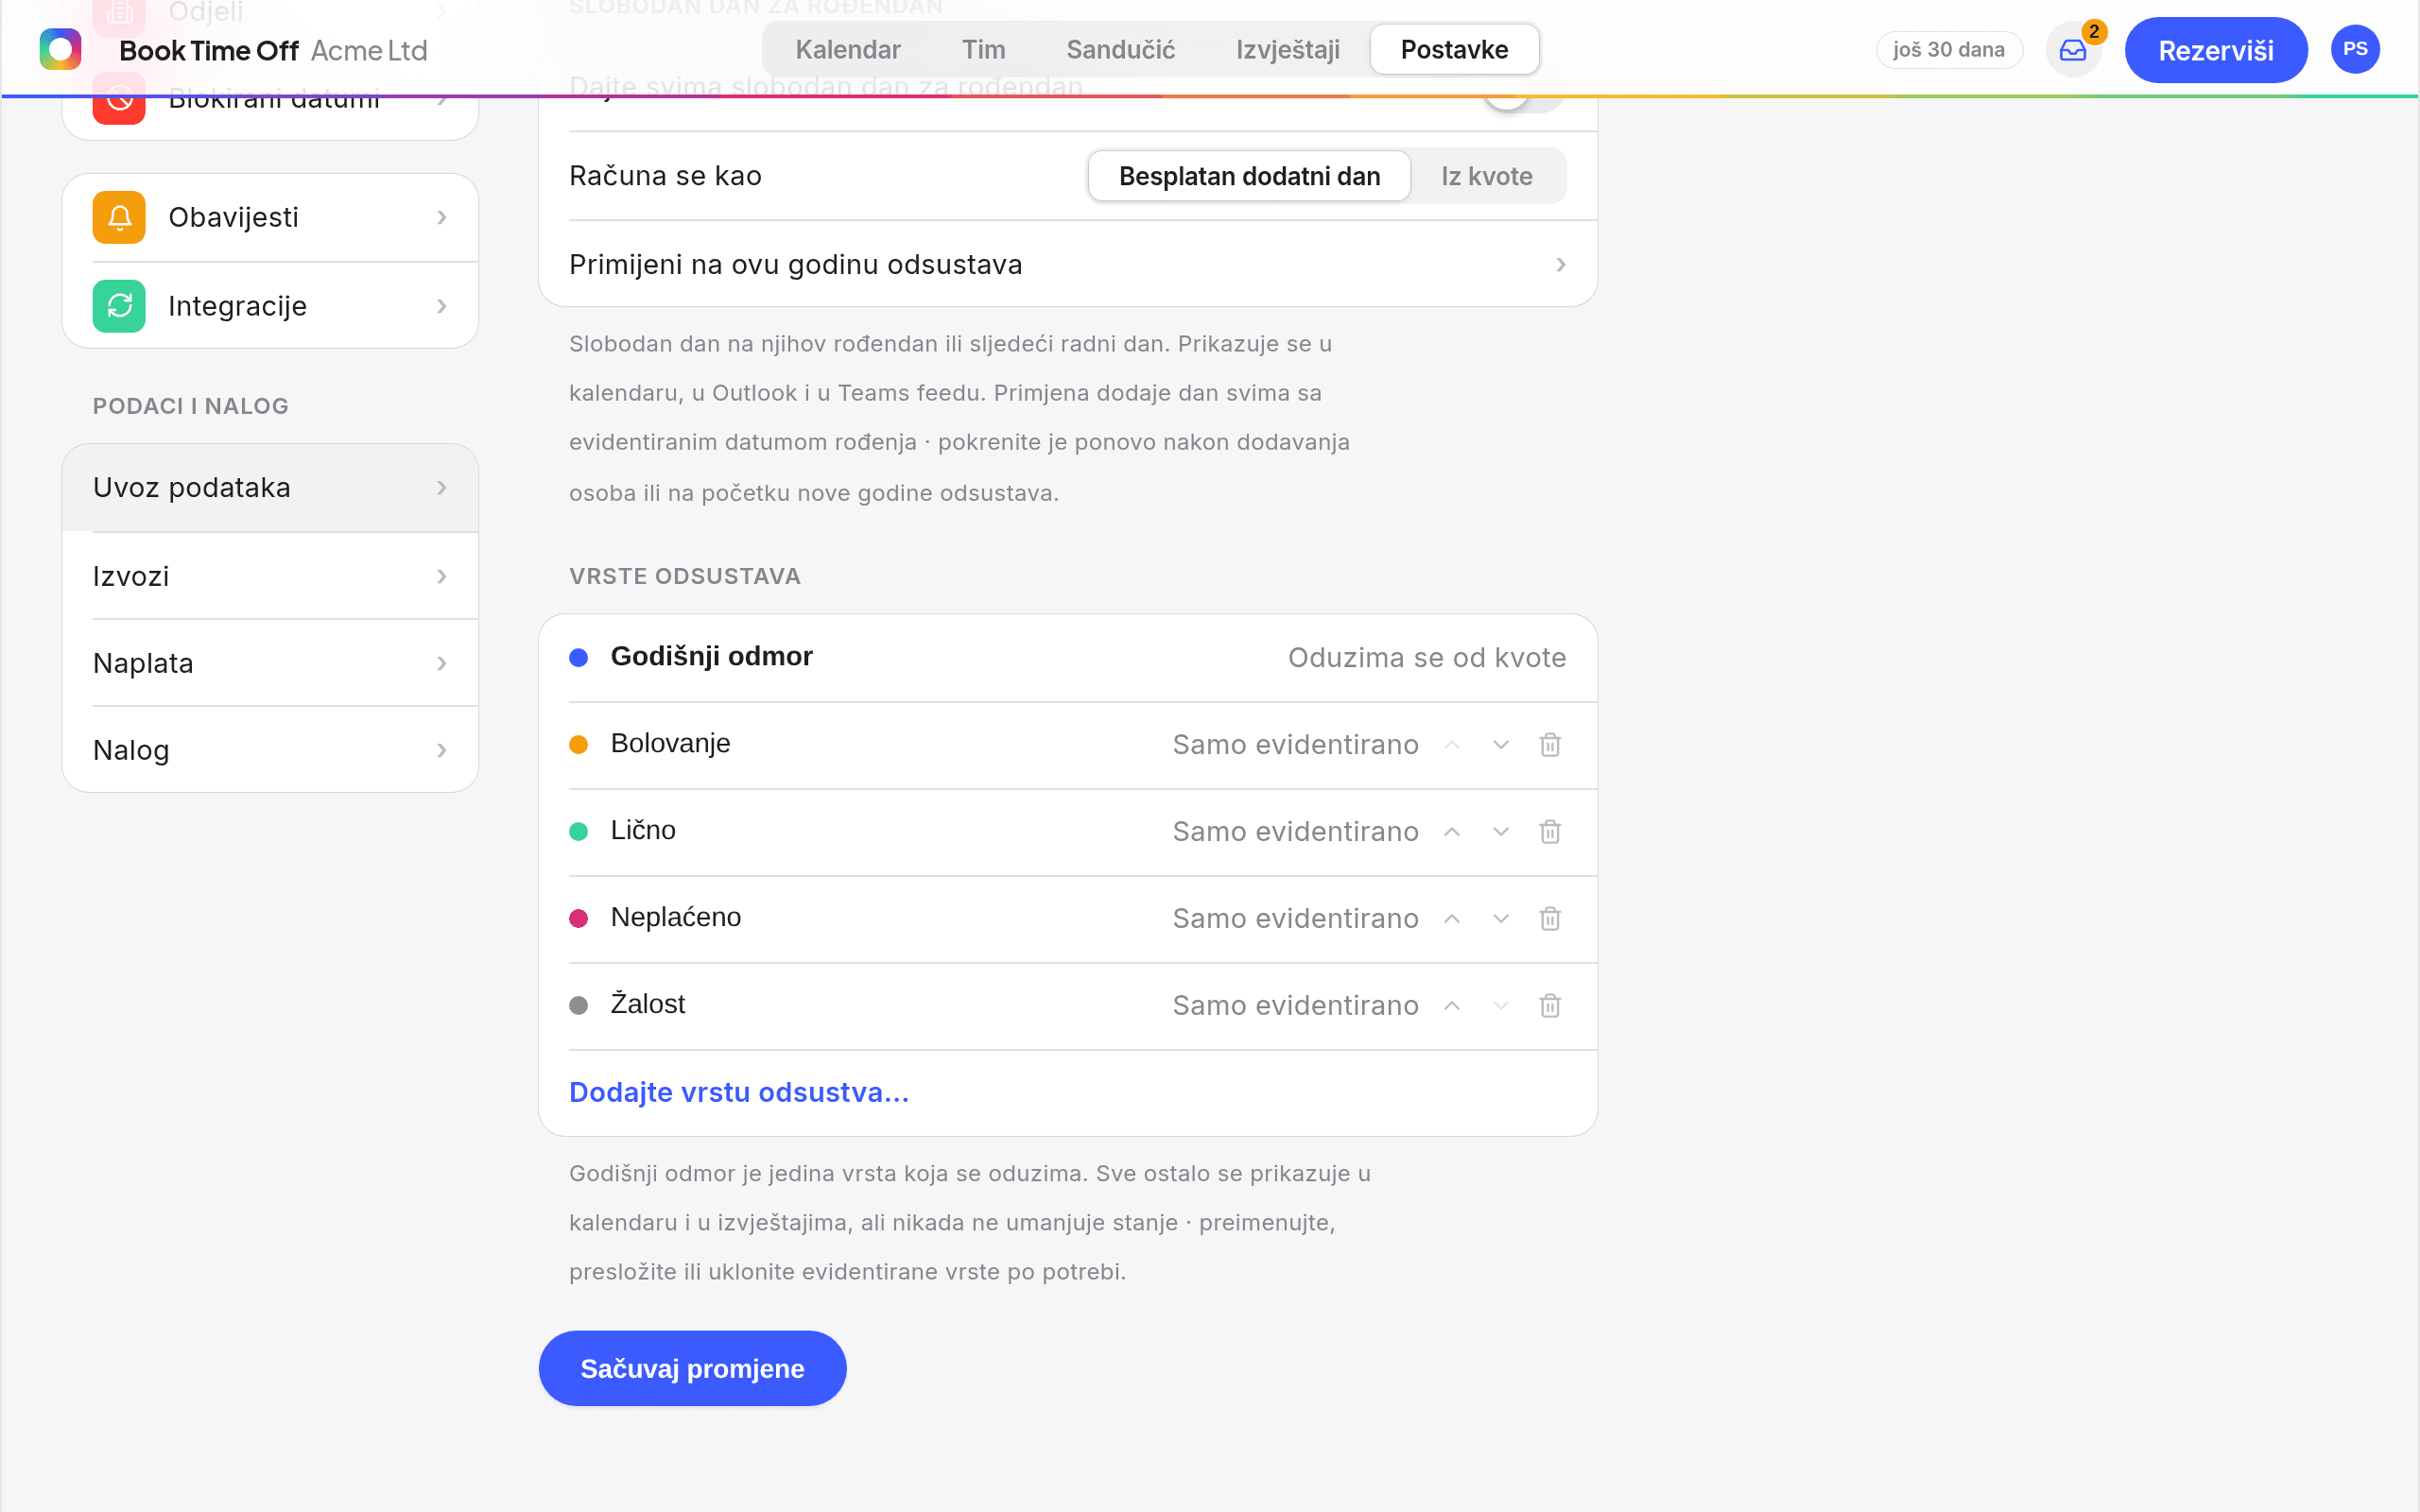
Task: Open Naplata section
Action: tap(270, 663)
